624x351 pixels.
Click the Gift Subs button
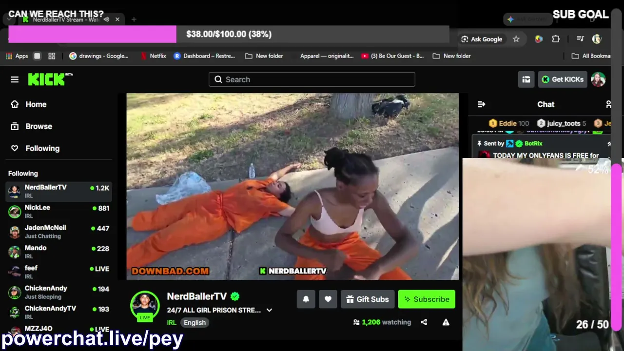(368, 299)
